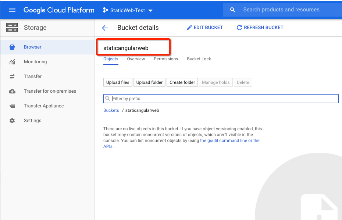Viewport: 342px width, 220px height.
Task: Click the Create folder button
Action: coord(182,82)
